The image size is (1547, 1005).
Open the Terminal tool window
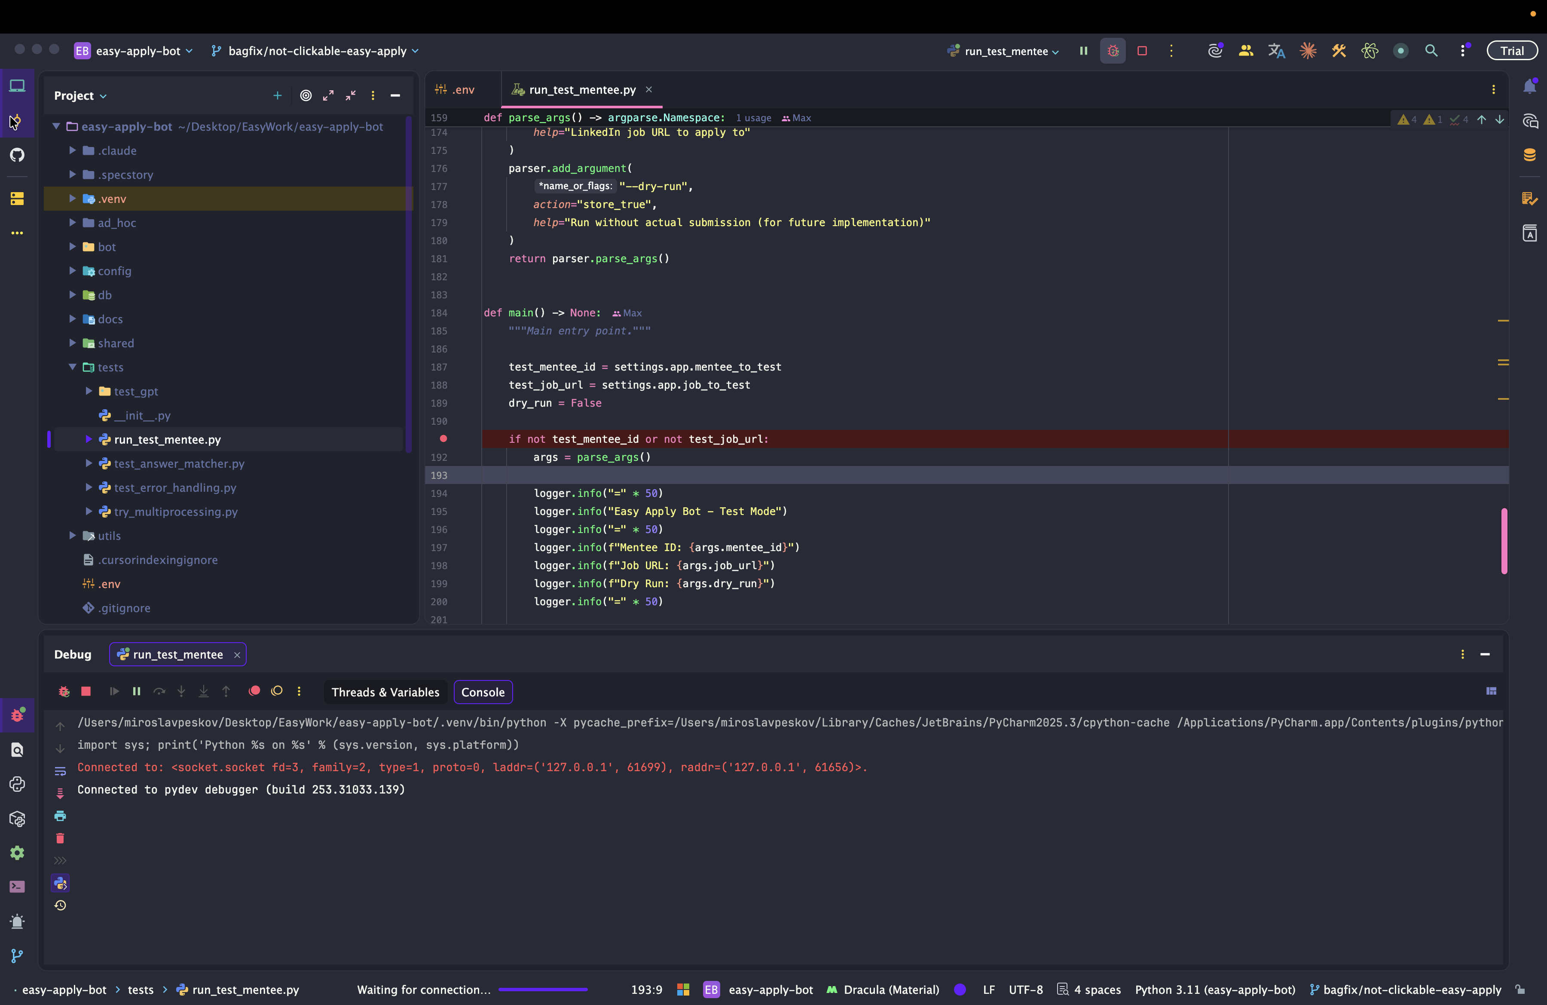[18, 887]
